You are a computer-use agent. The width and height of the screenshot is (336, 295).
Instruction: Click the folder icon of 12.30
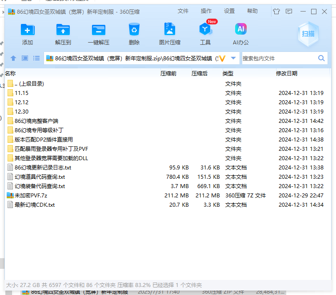[x=10, y=111]
